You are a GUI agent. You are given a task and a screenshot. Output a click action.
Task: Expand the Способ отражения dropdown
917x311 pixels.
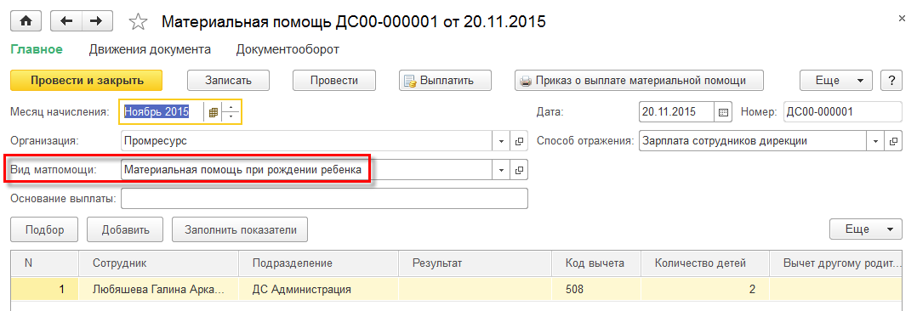click(876, 141)
